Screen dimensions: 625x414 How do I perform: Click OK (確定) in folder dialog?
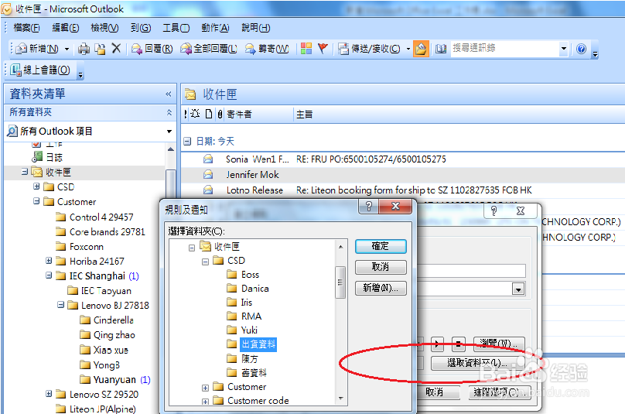381,246
